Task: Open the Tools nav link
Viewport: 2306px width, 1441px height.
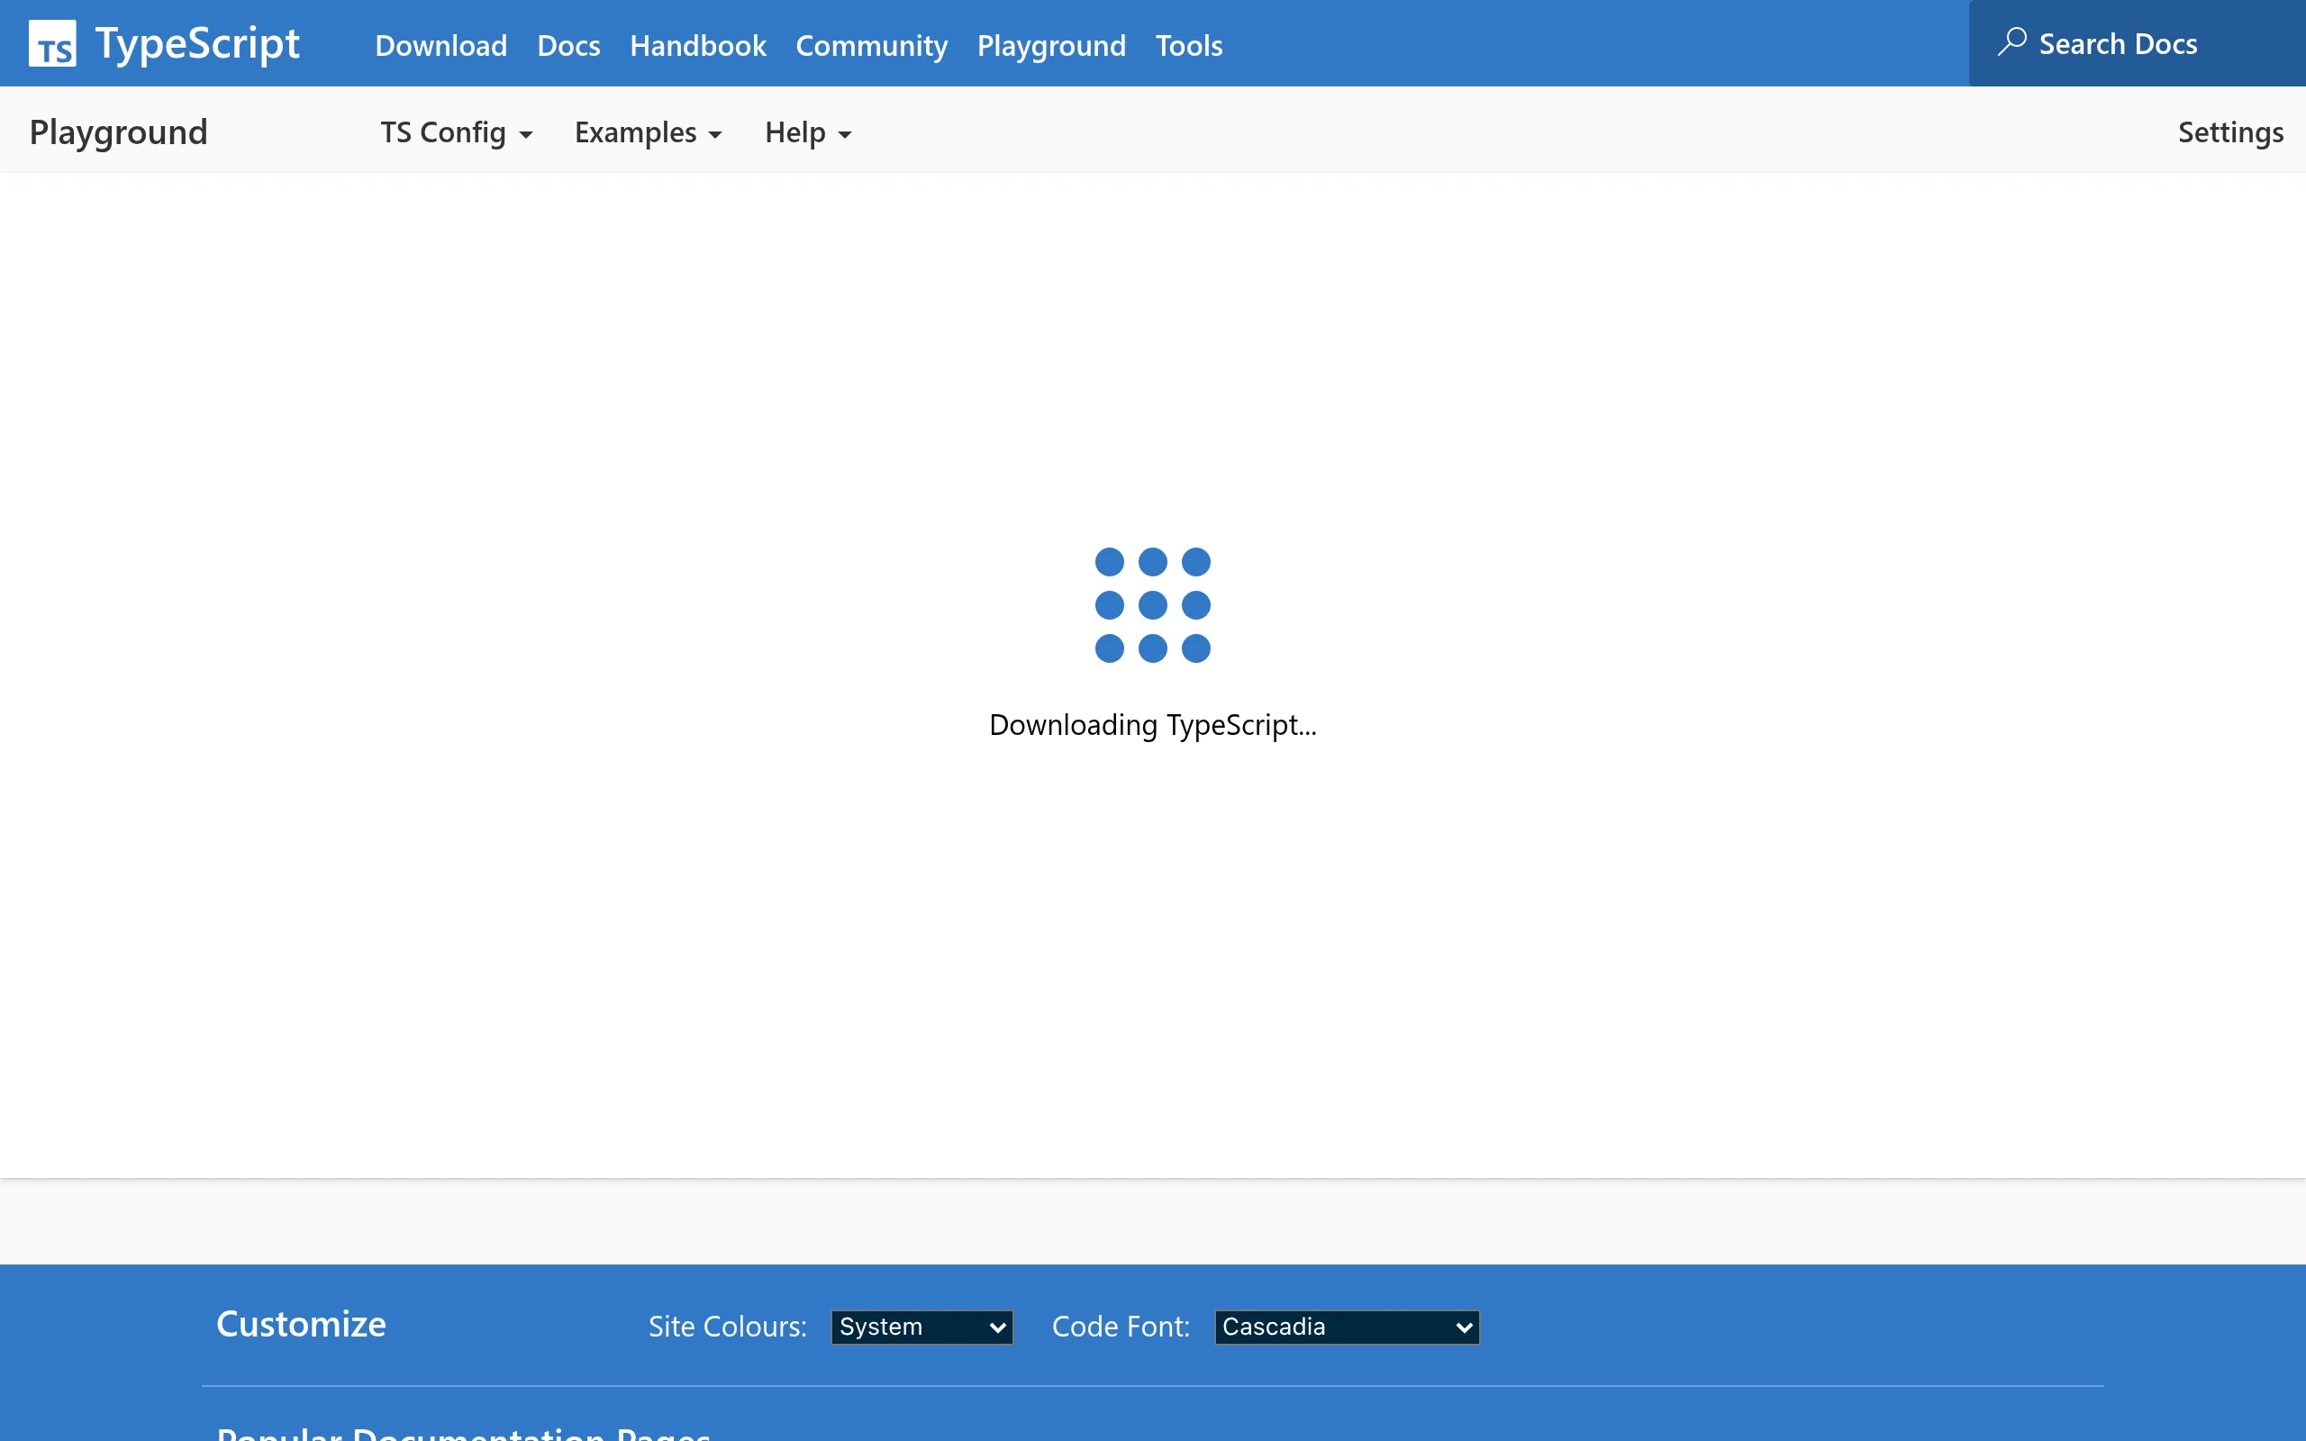Action: 1188,45
